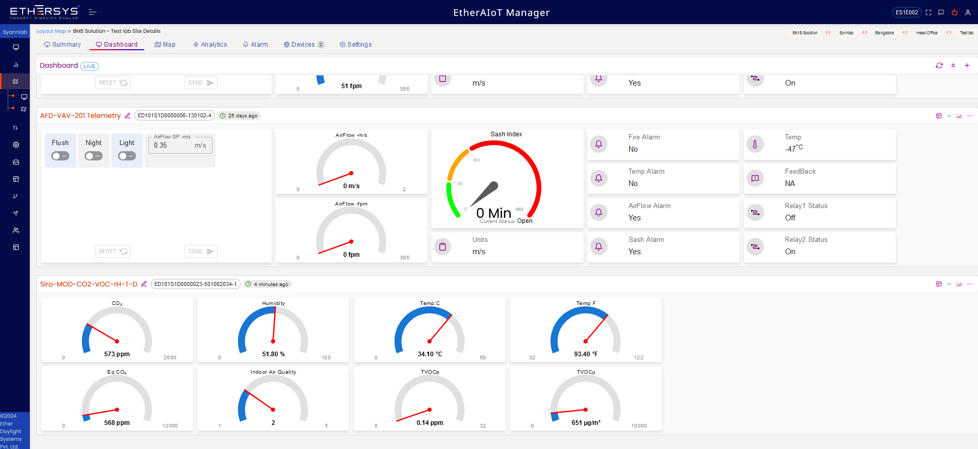Follow the Layout Map breadcrumb link
978x449 pixels.
tap(51, 31)
